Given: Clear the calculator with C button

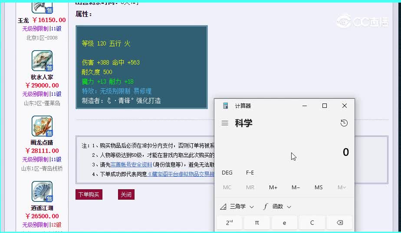Looking at the screenshot, I should [x=312, y=223].
